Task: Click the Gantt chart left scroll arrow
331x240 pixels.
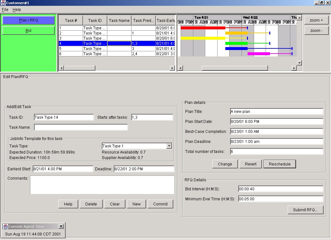Action: [x=180, y=68]
